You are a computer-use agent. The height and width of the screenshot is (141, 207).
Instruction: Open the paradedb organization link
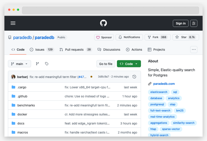[x=23, y=38]
